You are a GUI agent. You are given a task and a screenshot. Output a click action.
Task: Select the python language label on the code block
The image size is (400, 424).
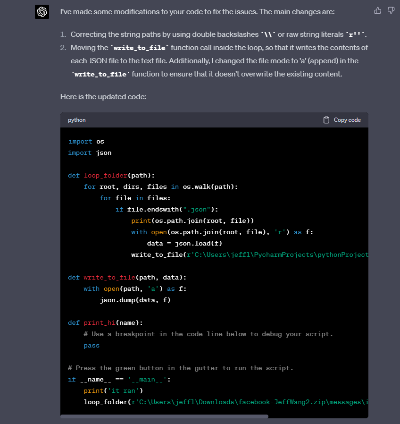pyautogui.click(x=76, y=120)
